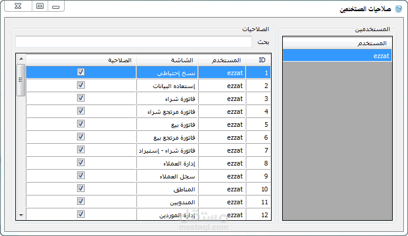The height and width of the screenshot is (236, 408).
Task: Click ID cell with value 11
Action: coord(259,202)
